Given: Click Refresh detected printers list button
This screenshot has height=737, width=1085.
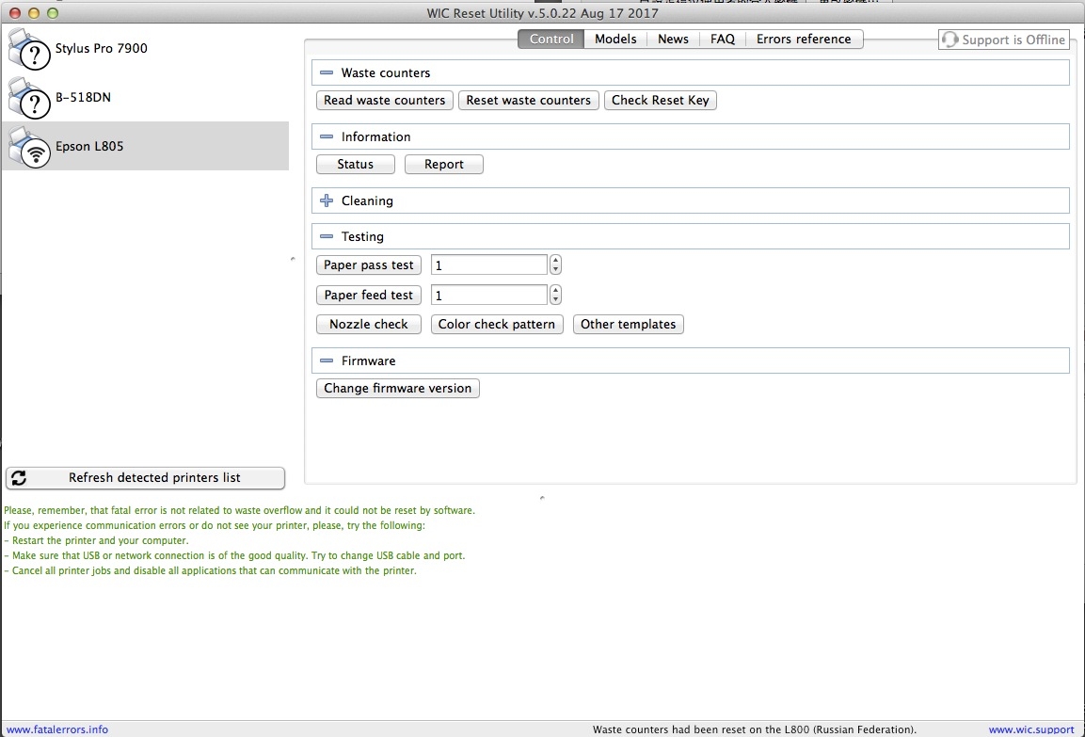Looking at the screenshot, I should click(x=145, y=477).
